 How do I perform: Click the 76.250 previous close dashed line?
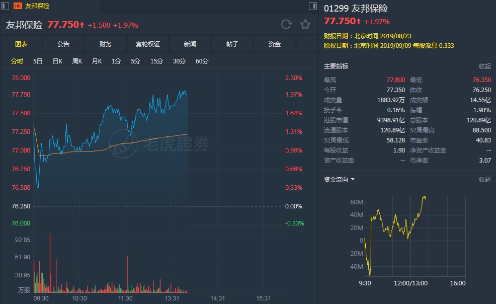pos(151,206)
